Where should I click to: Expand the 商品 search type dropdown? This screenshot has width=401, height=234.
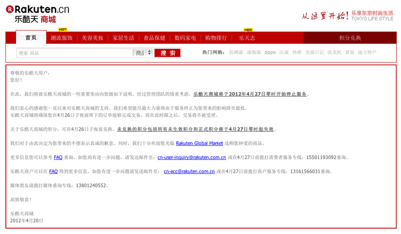click(143, 53)
